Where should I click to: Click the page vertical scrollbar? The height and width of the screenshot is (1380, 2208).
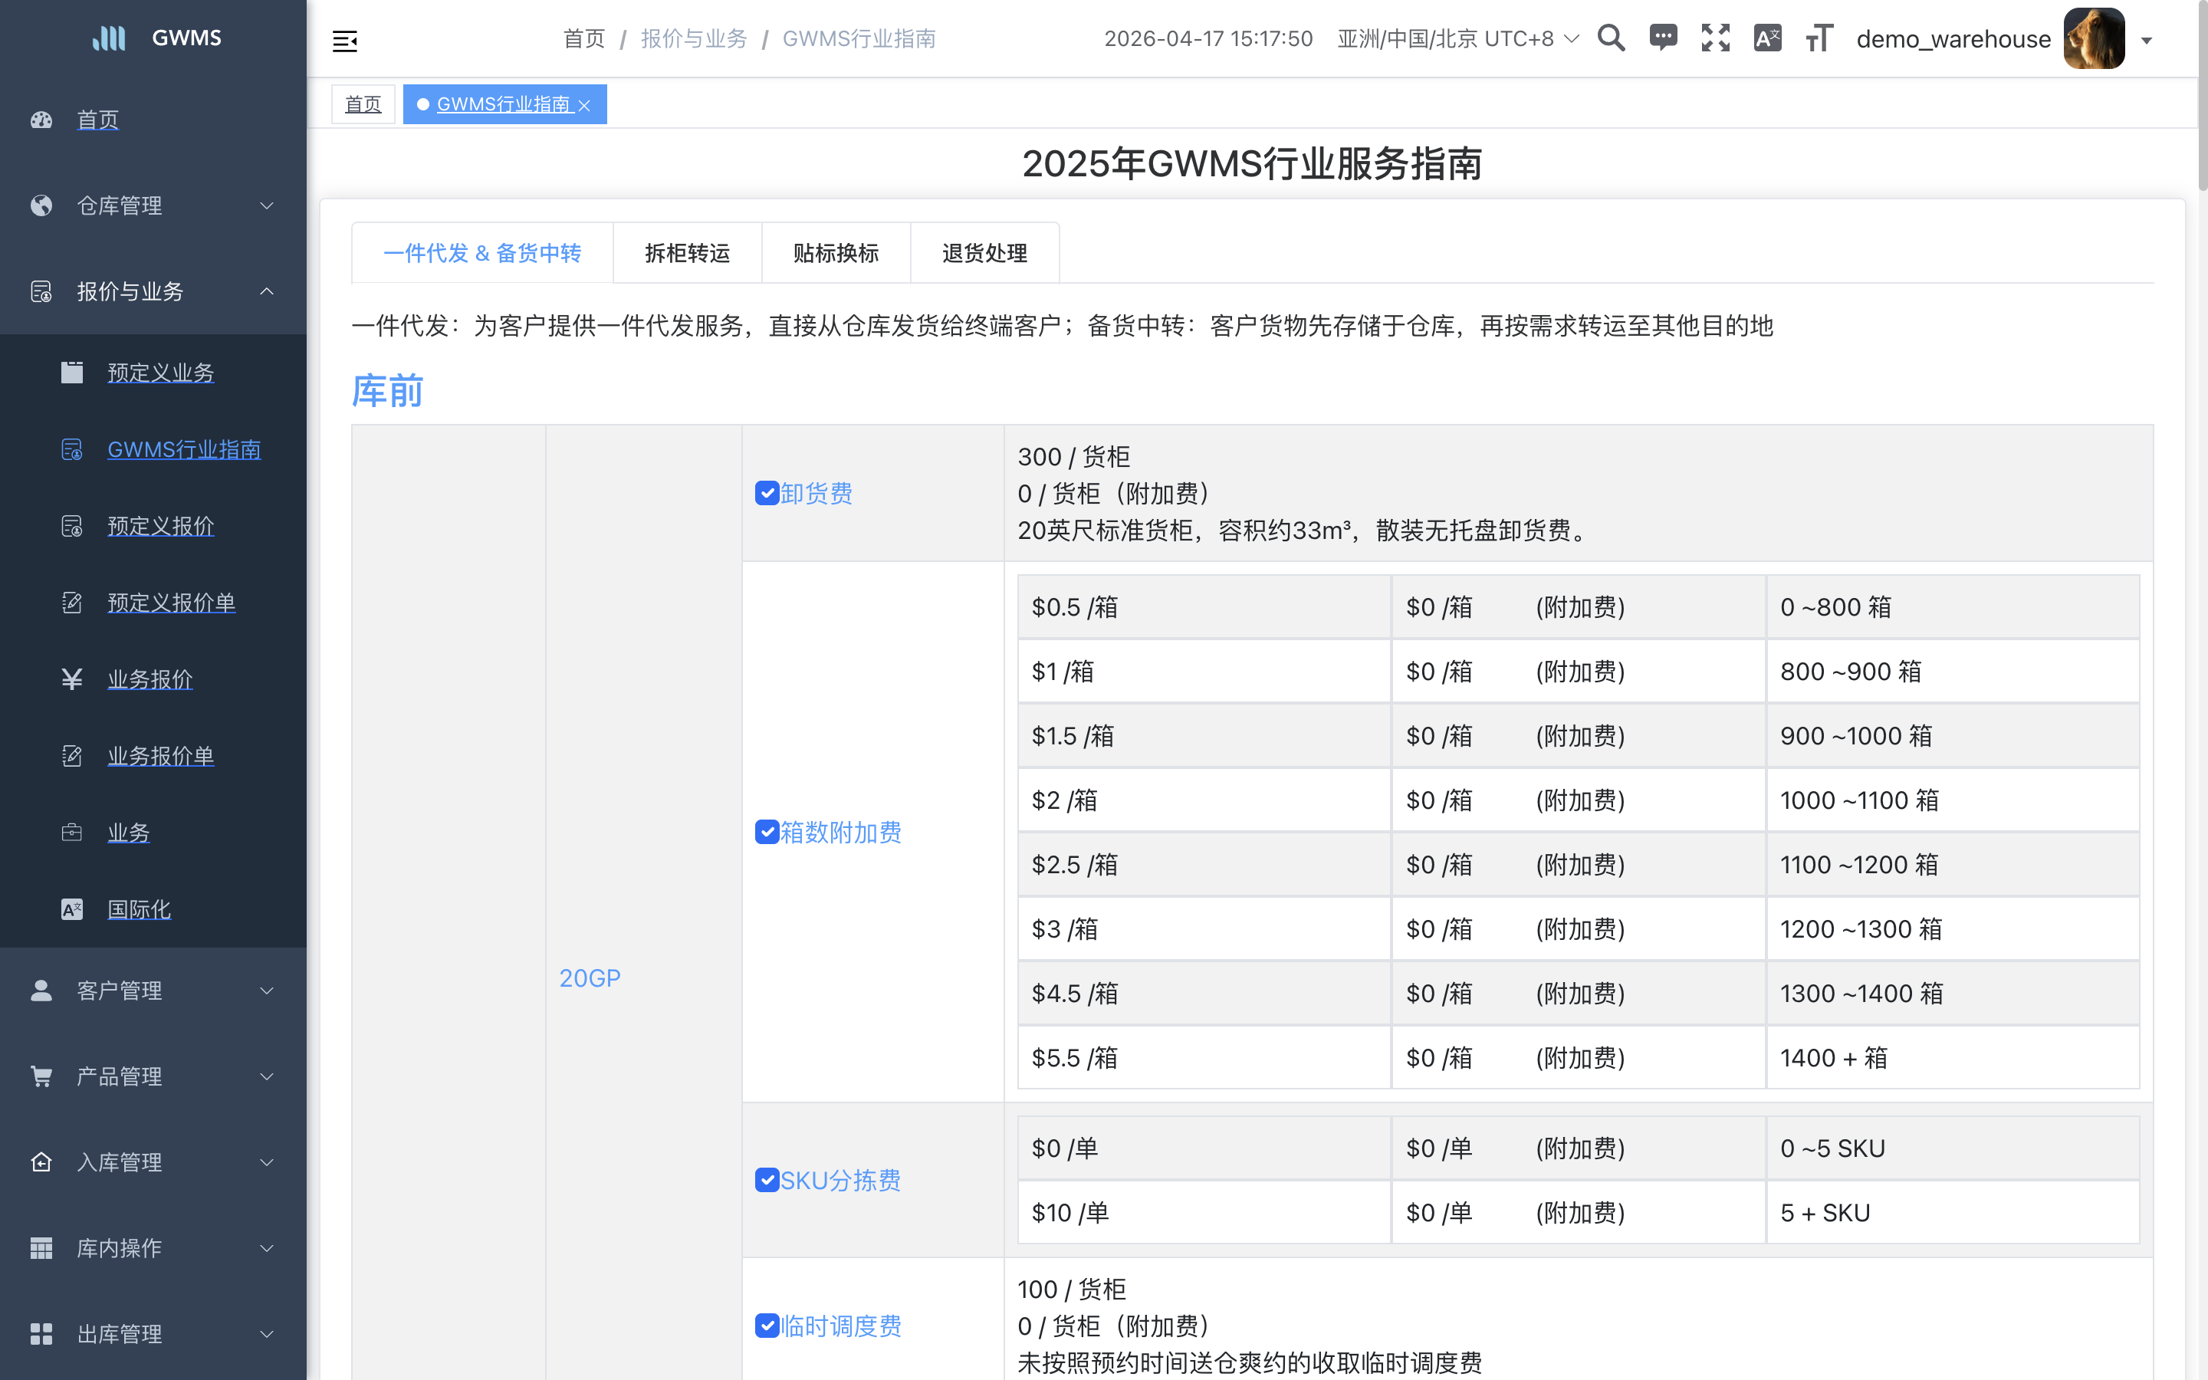tap(2202, 96)
